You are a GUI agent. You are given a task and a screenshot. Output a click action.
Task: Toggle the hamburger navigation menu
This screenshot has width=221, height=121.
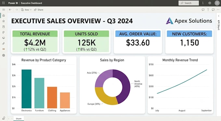[4, 10]
